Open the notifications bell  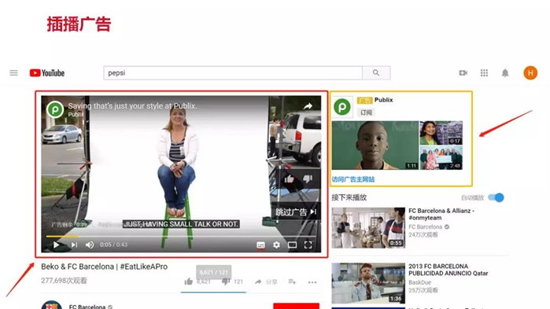505,73
